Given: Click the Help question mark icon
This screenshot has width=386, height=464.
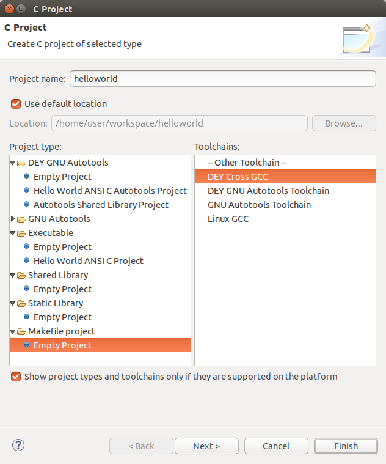Looking at the screenshot, I should [x=18, y=445].
